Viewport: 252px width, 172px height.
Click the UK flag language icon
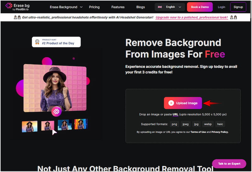pos(160,7)
